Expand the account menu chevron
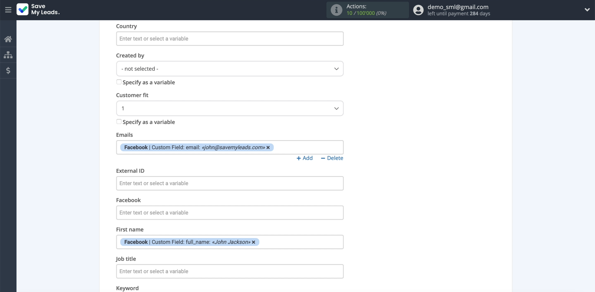The image size is (595, 292). point(587,10)
